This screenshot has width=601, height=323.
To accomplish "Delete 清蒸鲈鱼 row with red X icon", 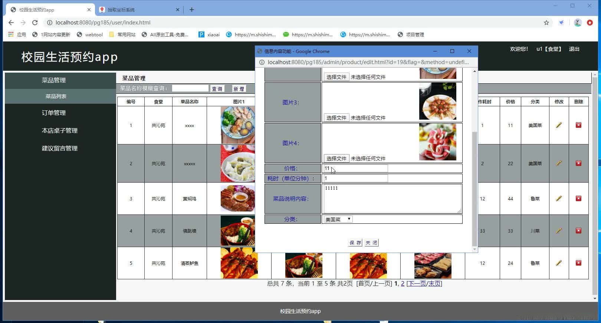I will point(578,263).
